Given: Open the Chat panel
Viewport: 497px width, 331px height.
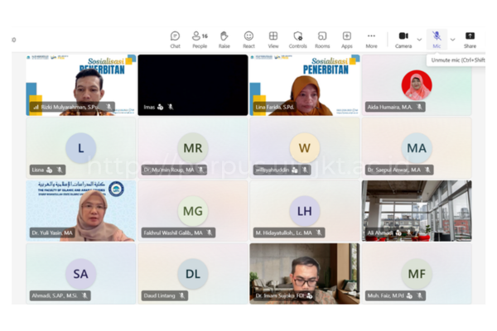Looking at the screenshot, I should [x=175, y=40].
